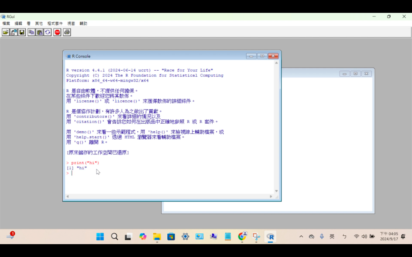This screenshot has width=412, height=257.
Task: Minimize the RGui main window
Action: coord(374,16)
